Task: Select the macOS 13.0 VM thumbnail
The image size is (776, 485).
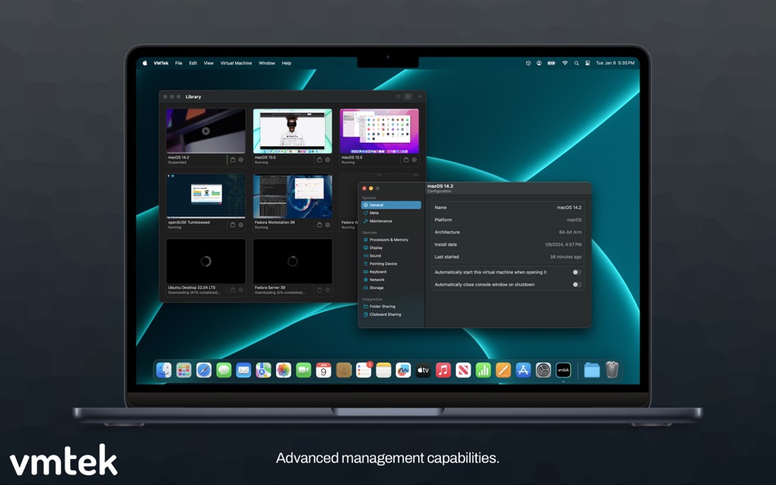Action: tap(292, 131)
